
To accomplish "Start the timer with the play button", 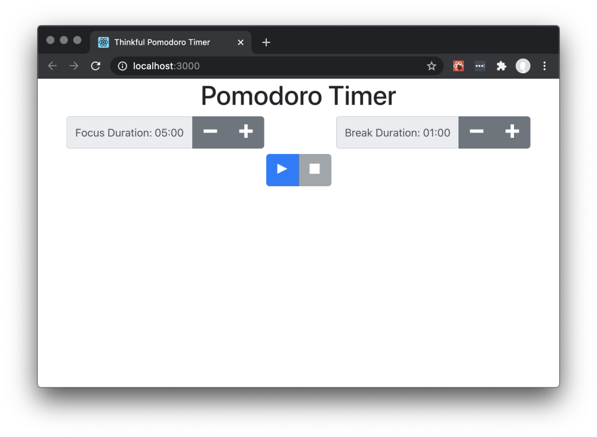I will [x=282, y=170].
